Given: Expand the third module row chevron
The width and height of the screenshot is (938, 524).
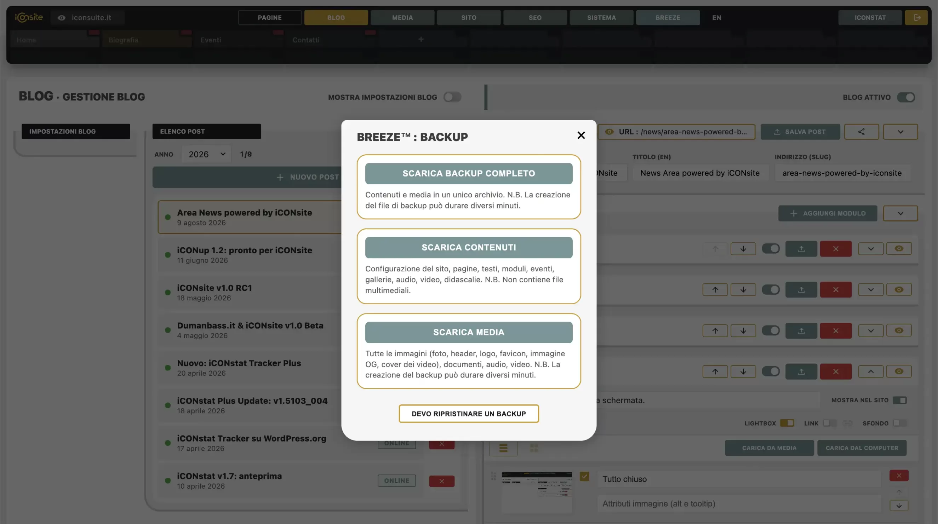Looking at the screenshot, I should click(x=871, y=331).
